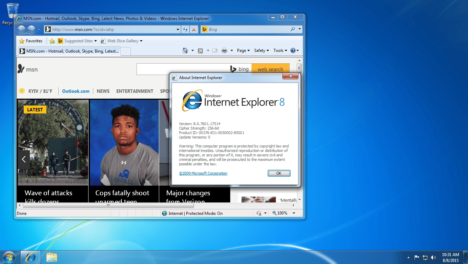Open the ENTERTAINMENT section on msn
Image resolution: width=468 pixels, height=264 pixels.
(135, 91)
